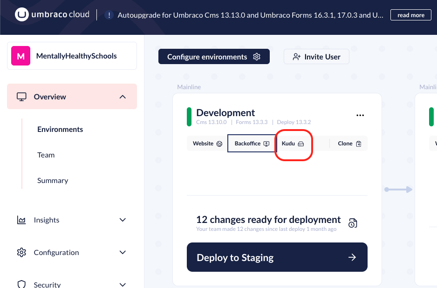Image resolution: width=437 pixels, height=288 pixels.
Task: Click the Security shield icon
Action: click(21, 284)
